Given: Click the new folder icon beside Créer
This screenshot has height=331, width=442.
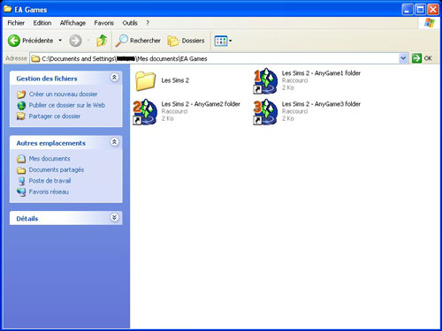Looking at the screenshot, I should (21, 94).
